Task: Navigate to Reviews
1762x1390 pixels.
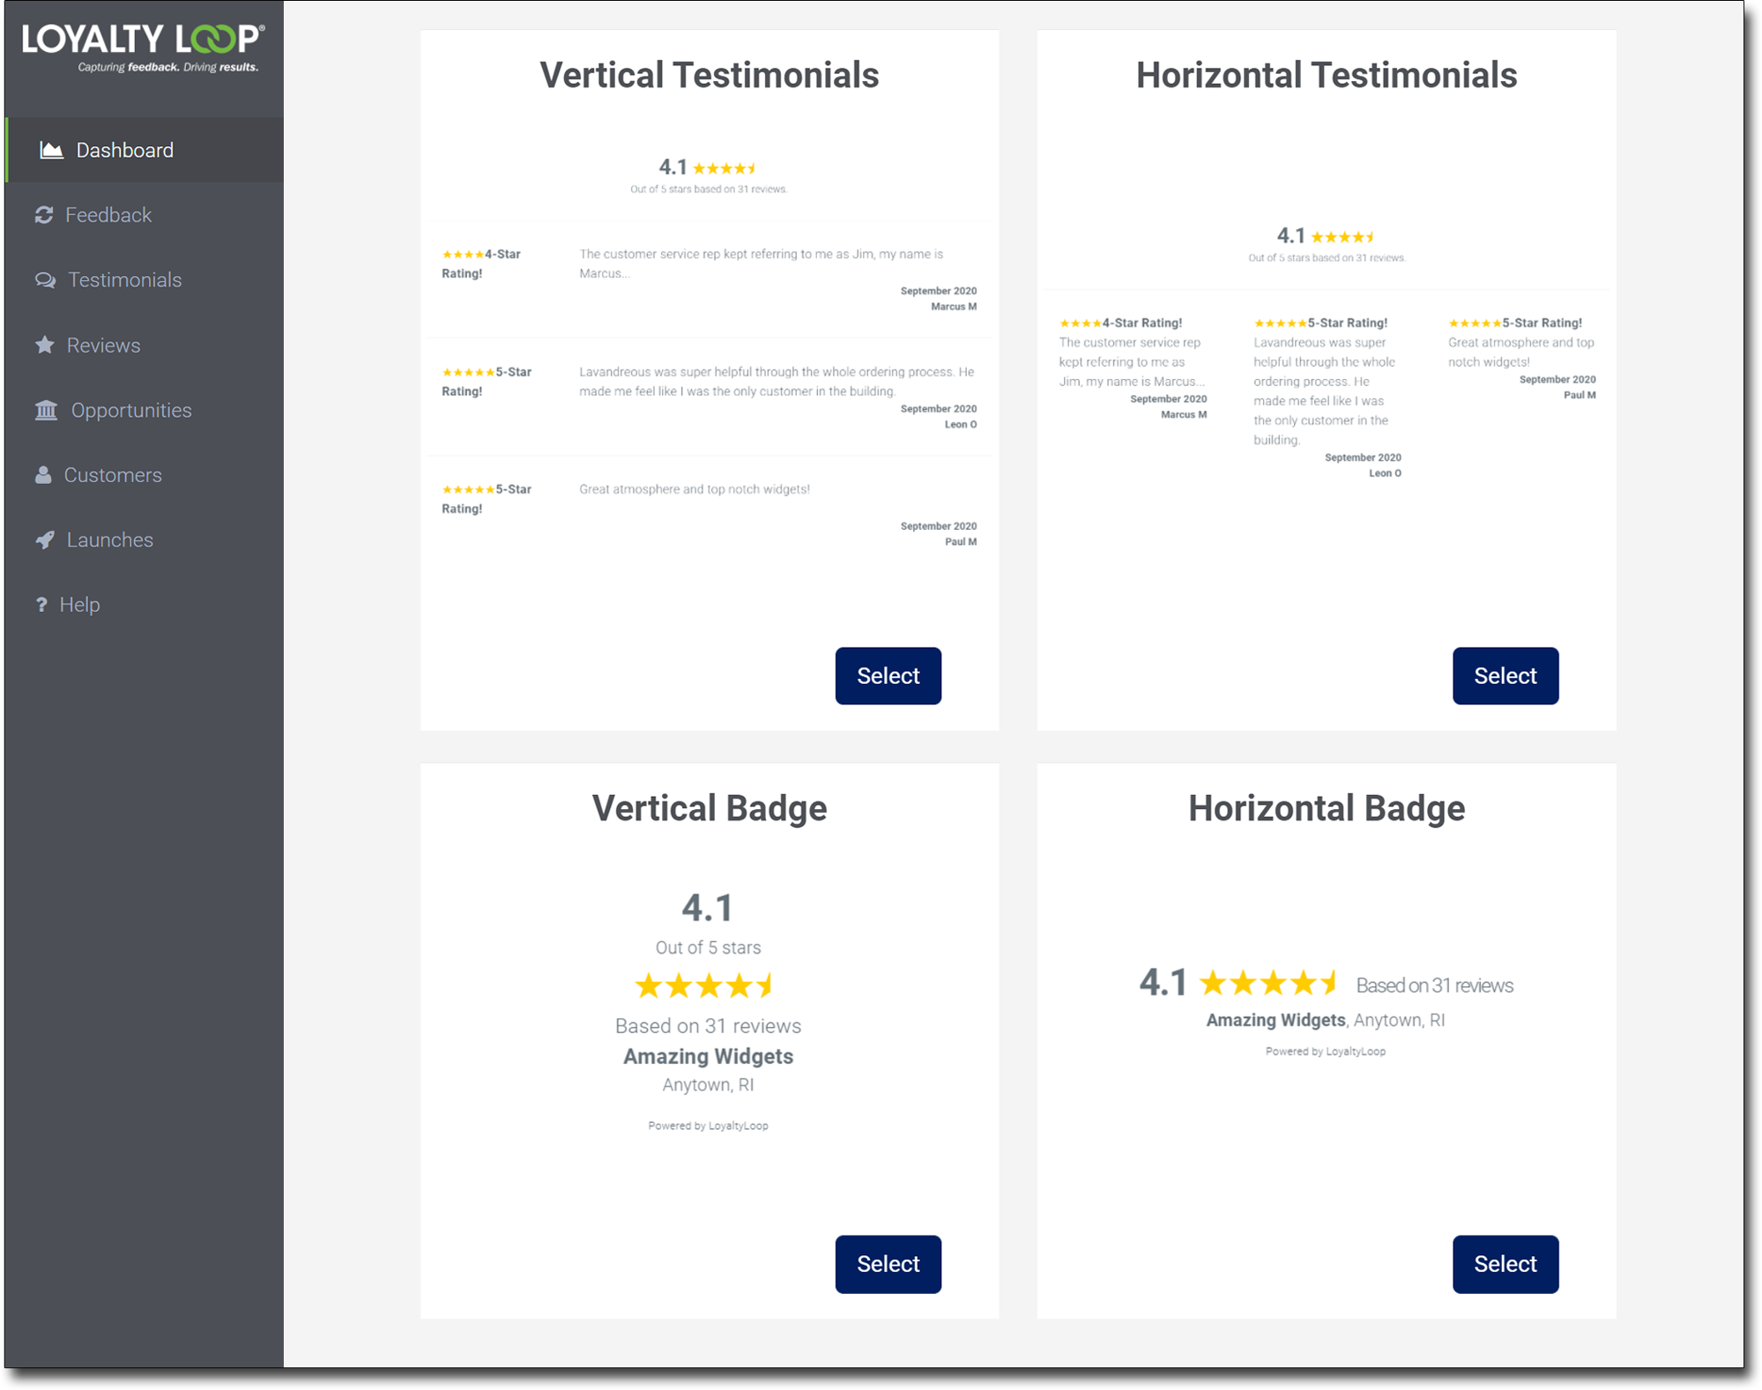Action: point(145,345)
